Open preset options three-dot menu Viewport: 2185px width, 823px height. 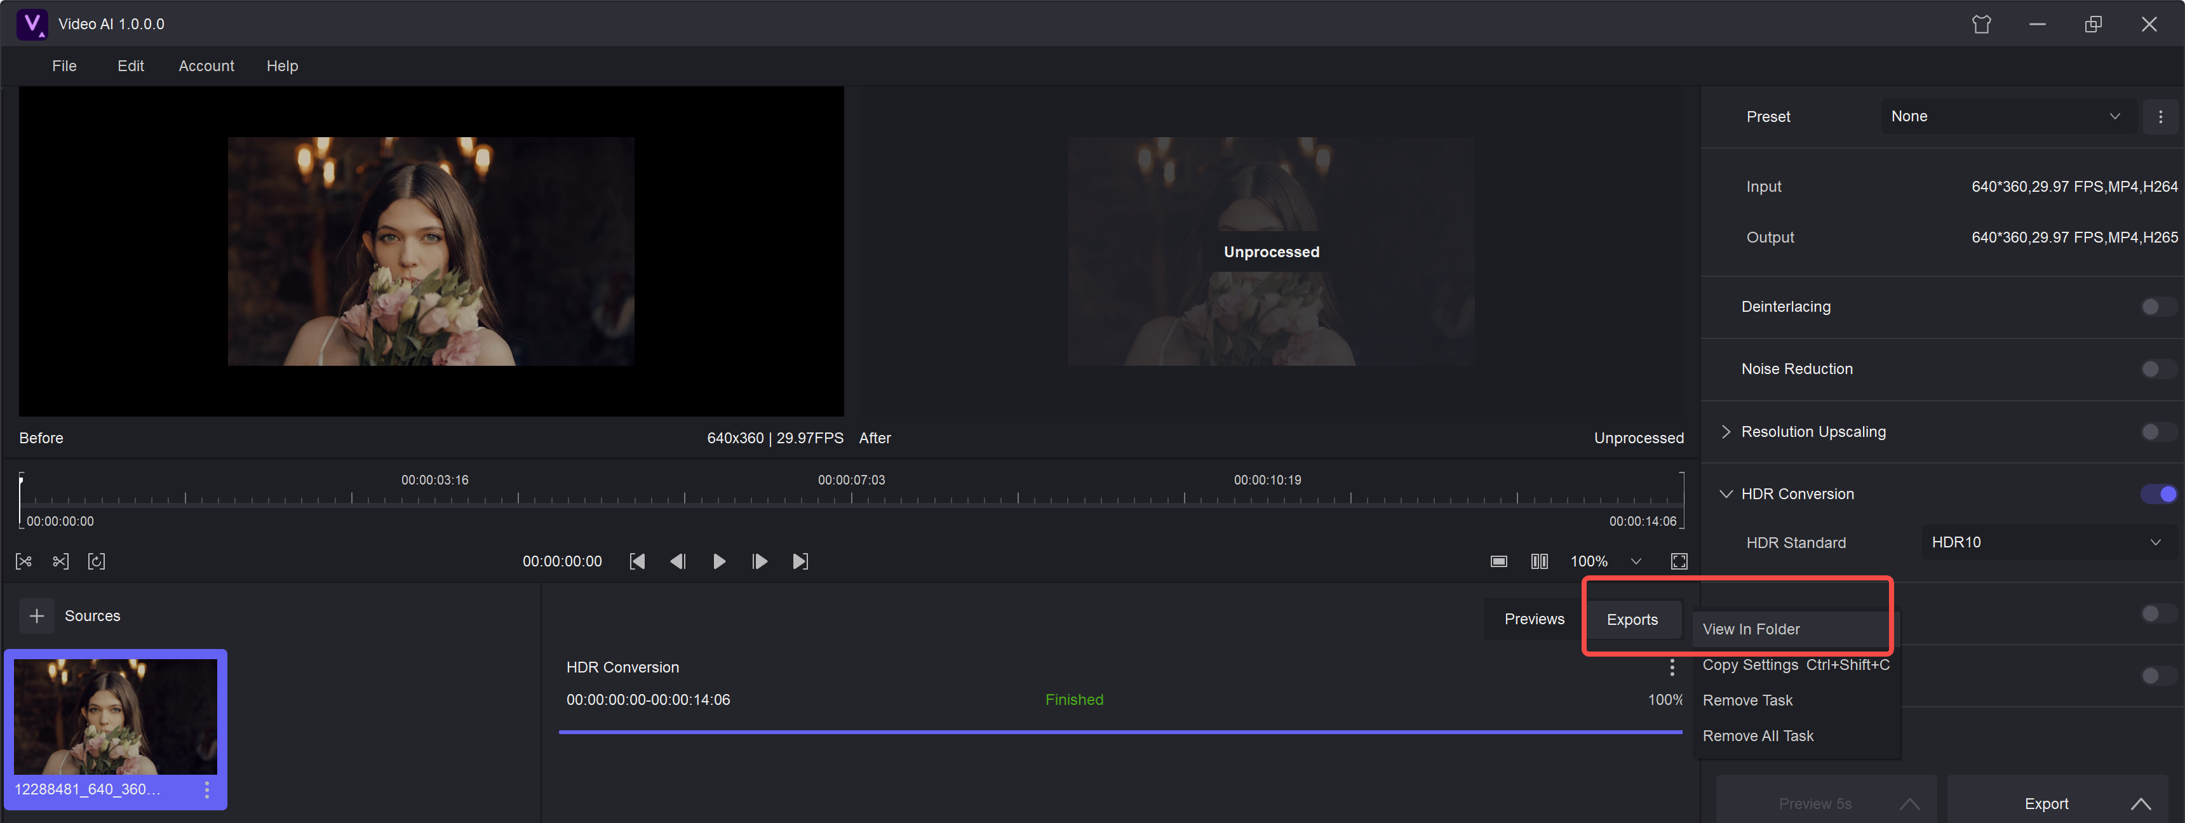(x=2160, y=117)
